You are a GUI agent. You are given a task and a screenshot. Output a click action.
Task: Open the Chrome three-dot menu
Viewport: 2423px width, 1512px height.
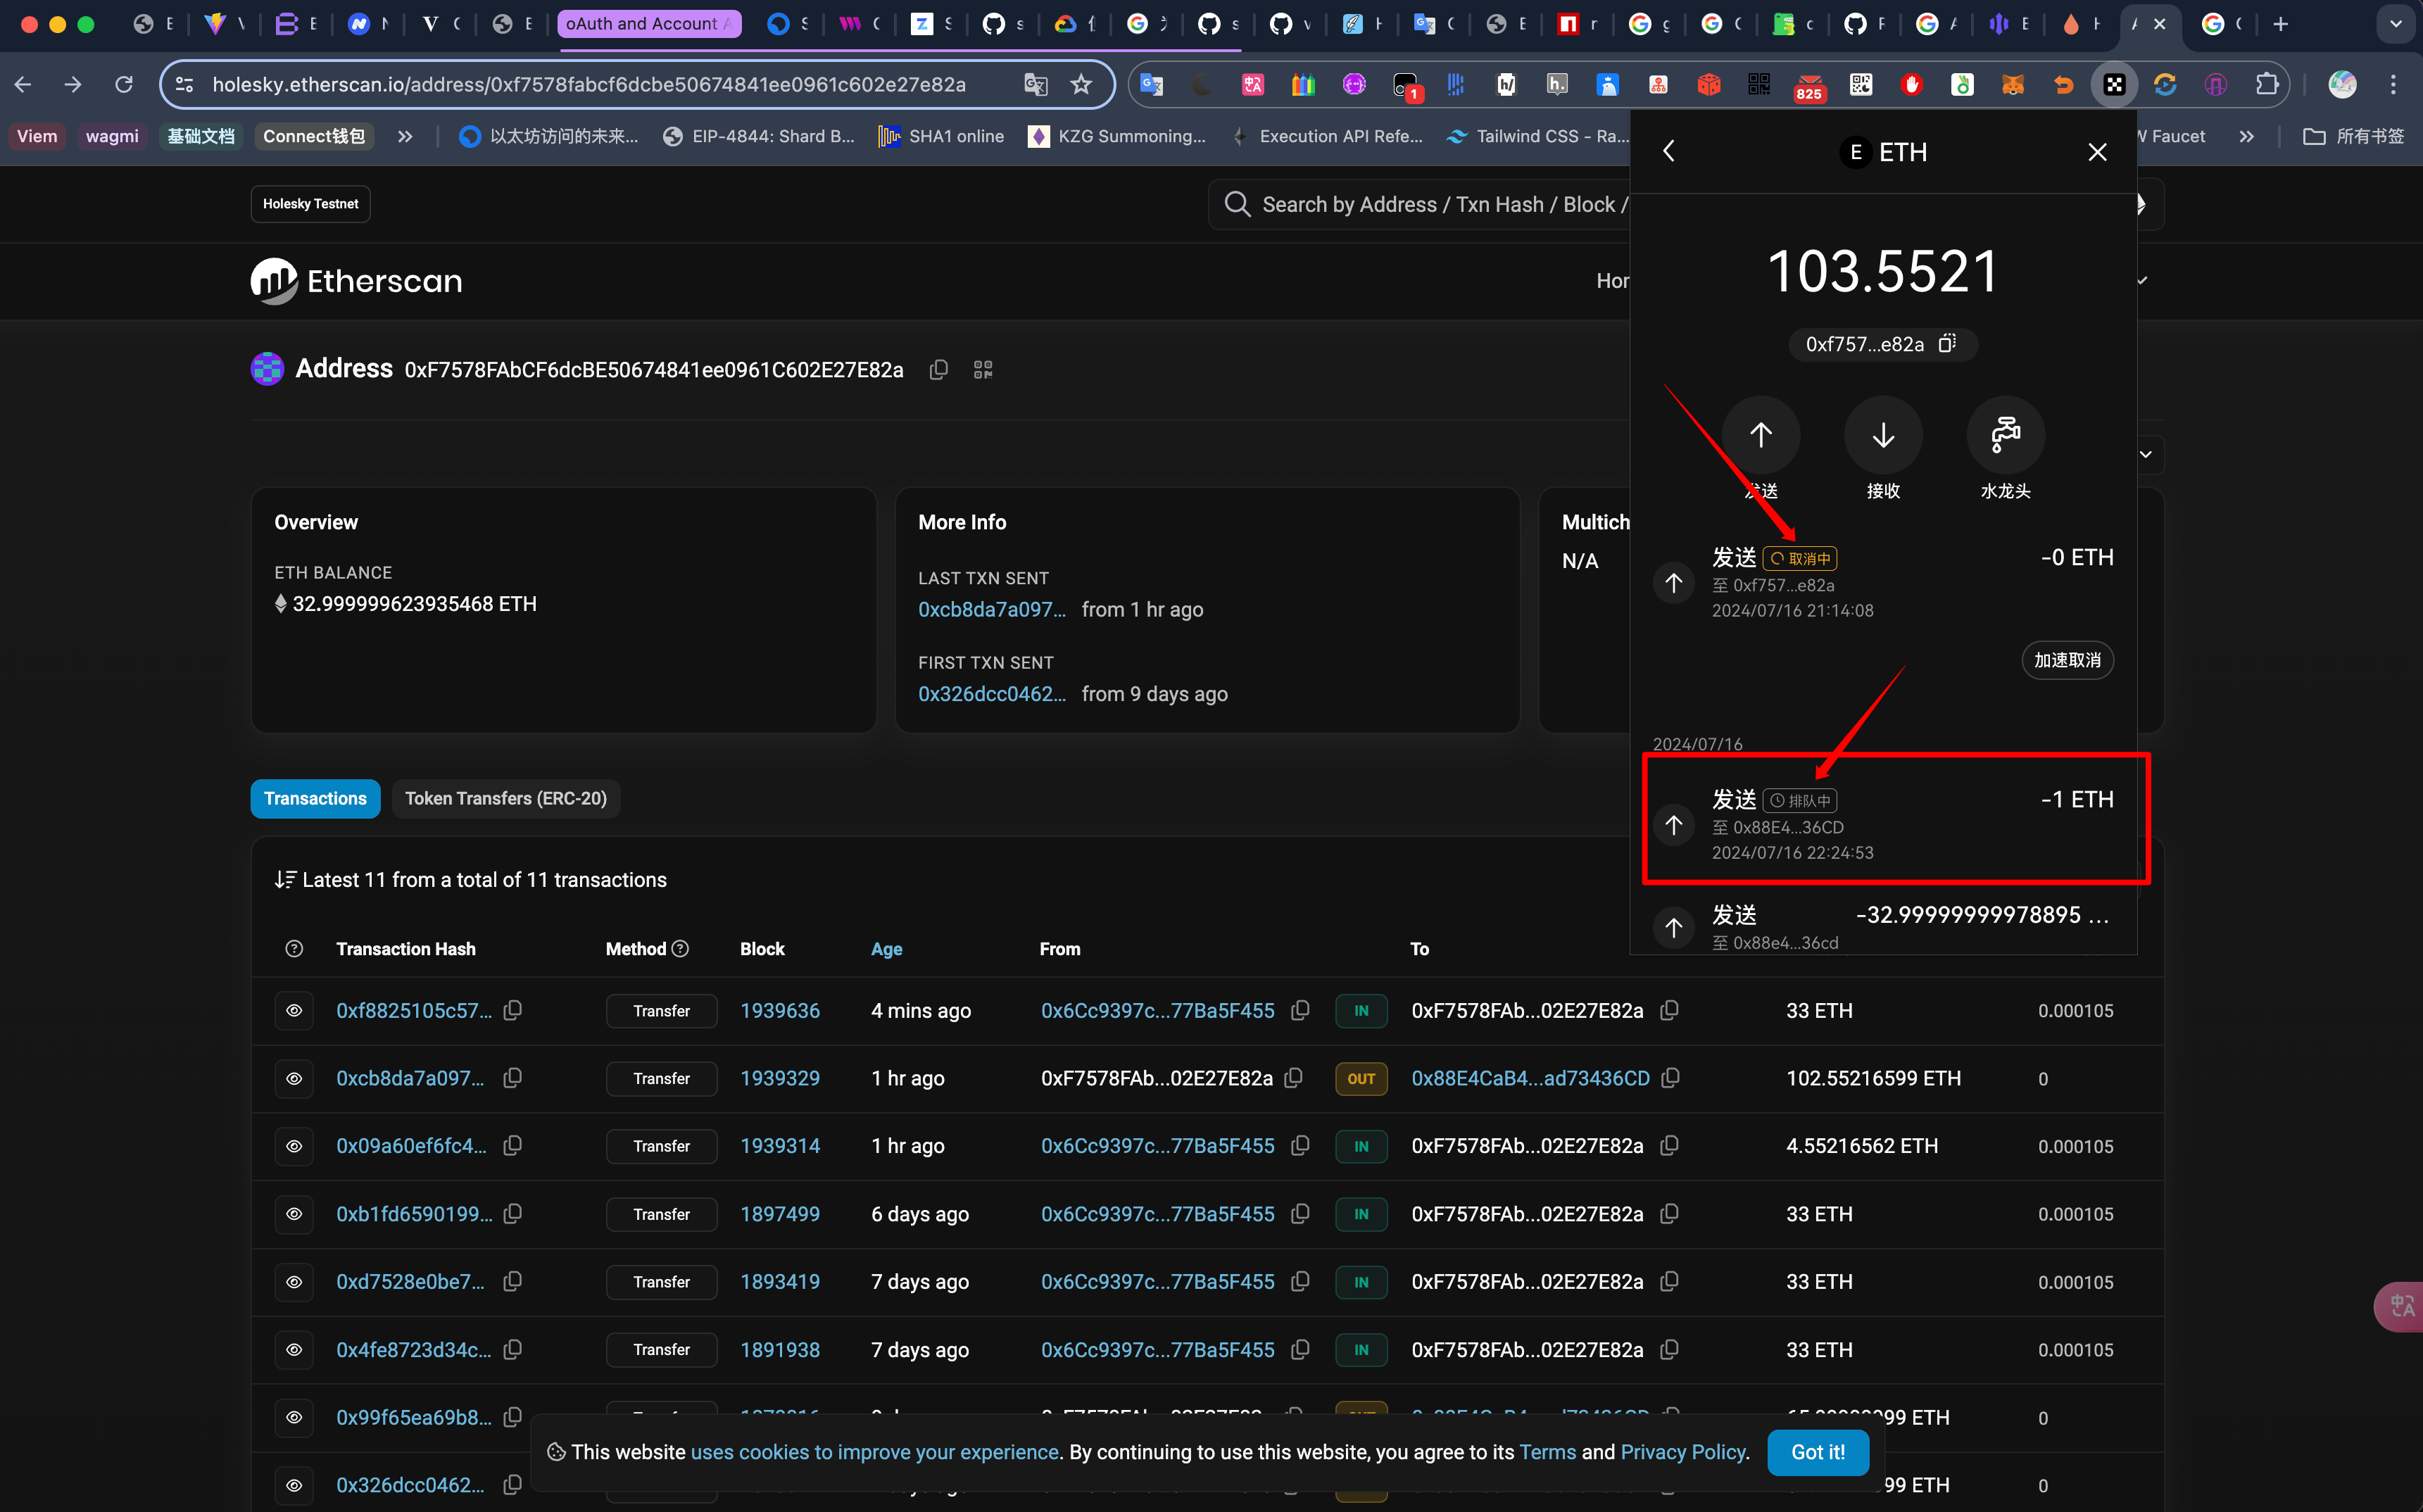(x=2393, y=85)
